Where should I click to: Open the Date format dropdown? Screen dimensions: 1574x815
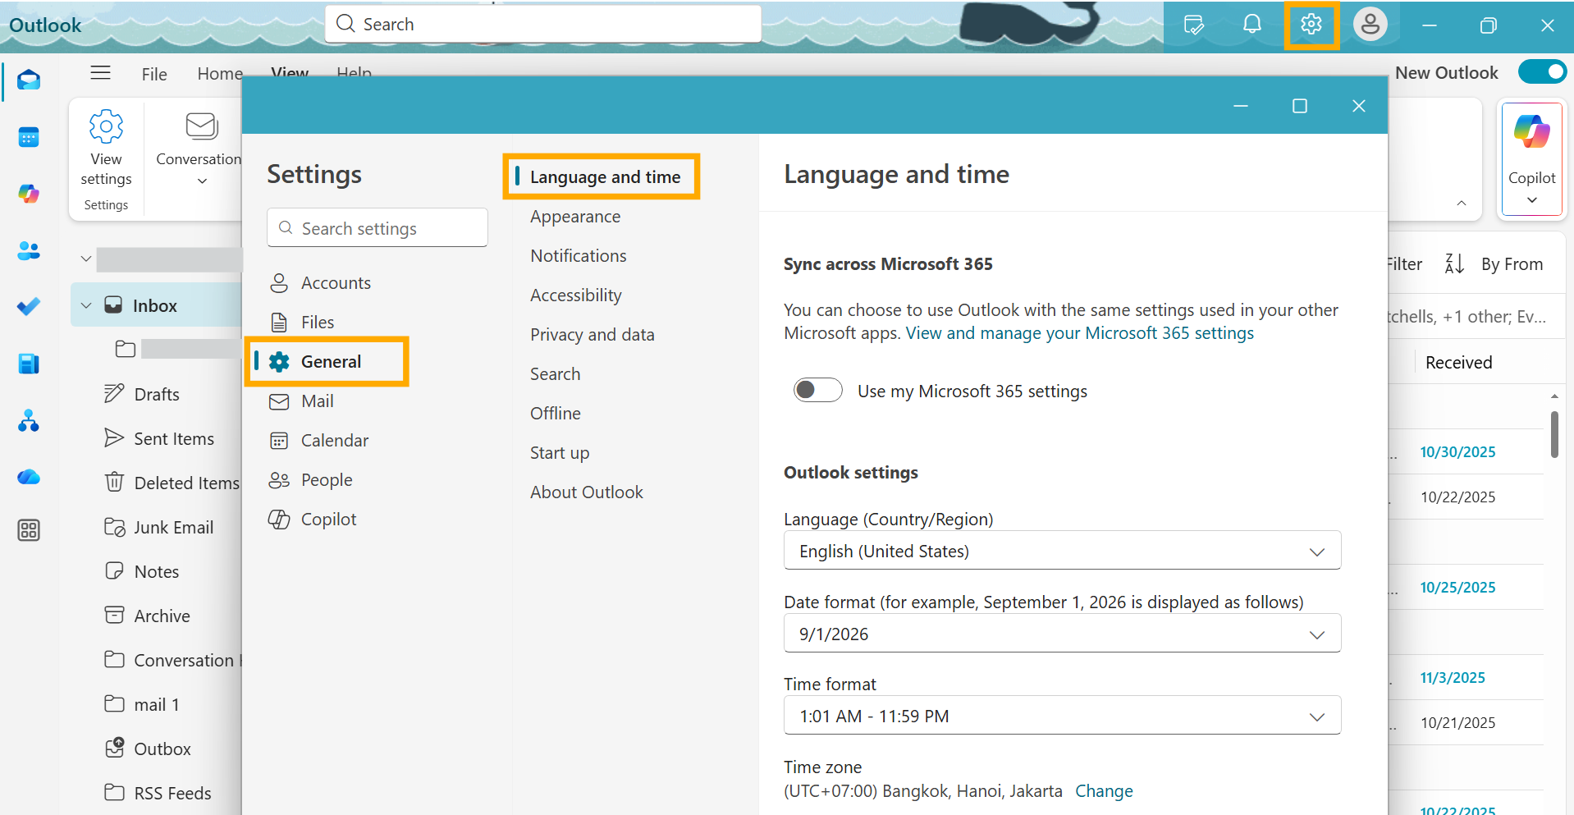click(x=1062, y=634)
